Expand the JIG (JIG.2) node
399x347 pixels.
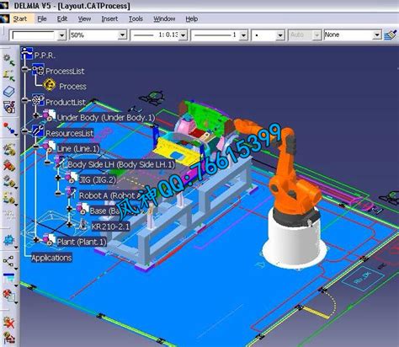pyautogui.click(x=58, y=178)
